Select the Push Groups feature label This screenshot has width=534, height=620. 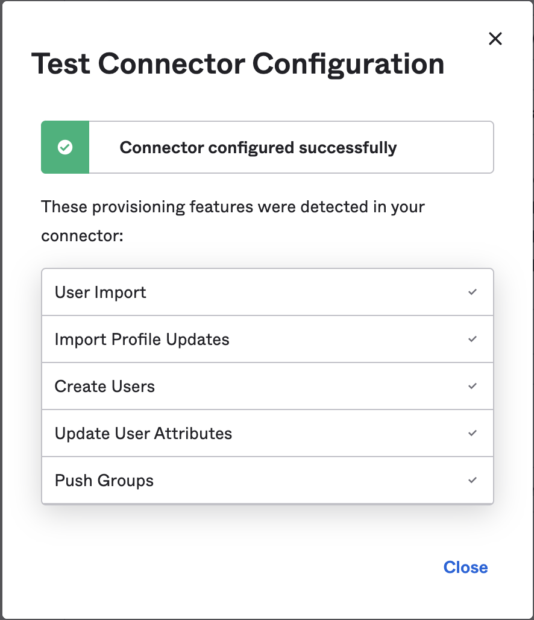(x=104, y=481)
